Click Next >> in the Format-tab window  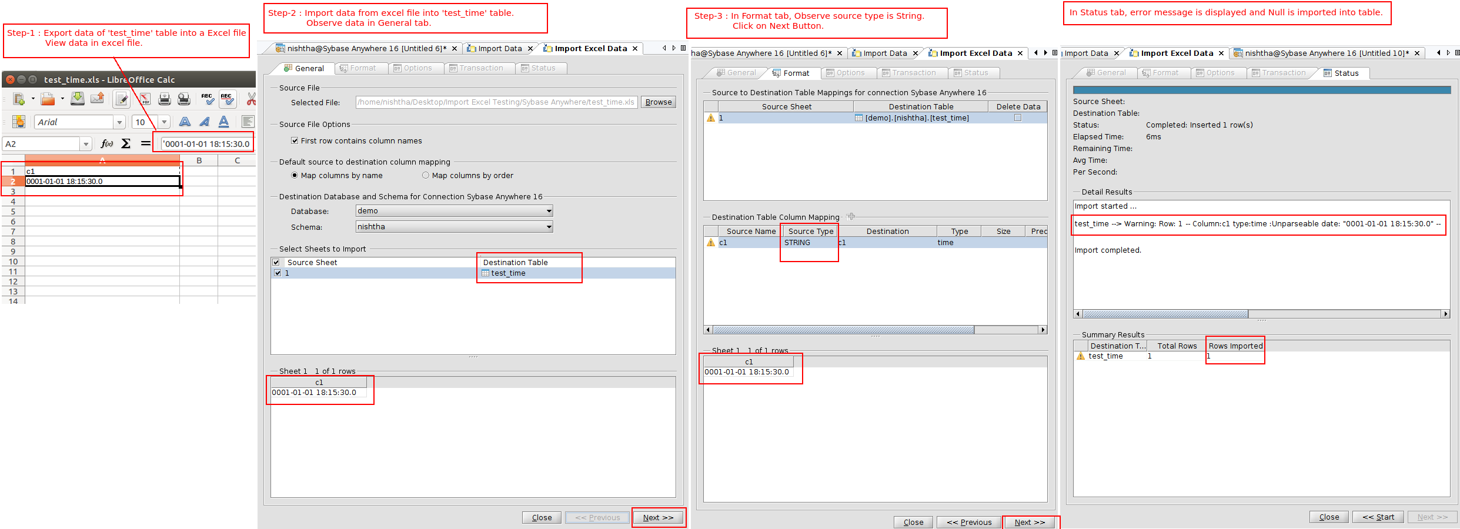pyautogui.click(x=1030, y=522)
